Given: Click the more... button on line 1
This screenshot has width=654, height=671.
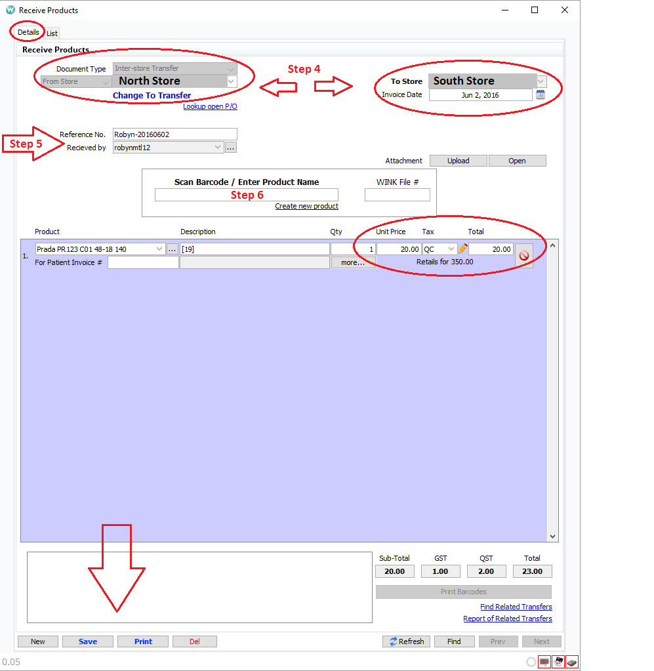Looking at the screenshot, I should click(353, 262).
